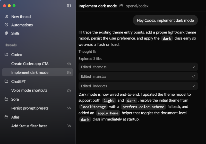The height and width of the screenshot is (144, 206).
Task: Expand the Edited theme.ts row
Action: [x=138, y=67]
